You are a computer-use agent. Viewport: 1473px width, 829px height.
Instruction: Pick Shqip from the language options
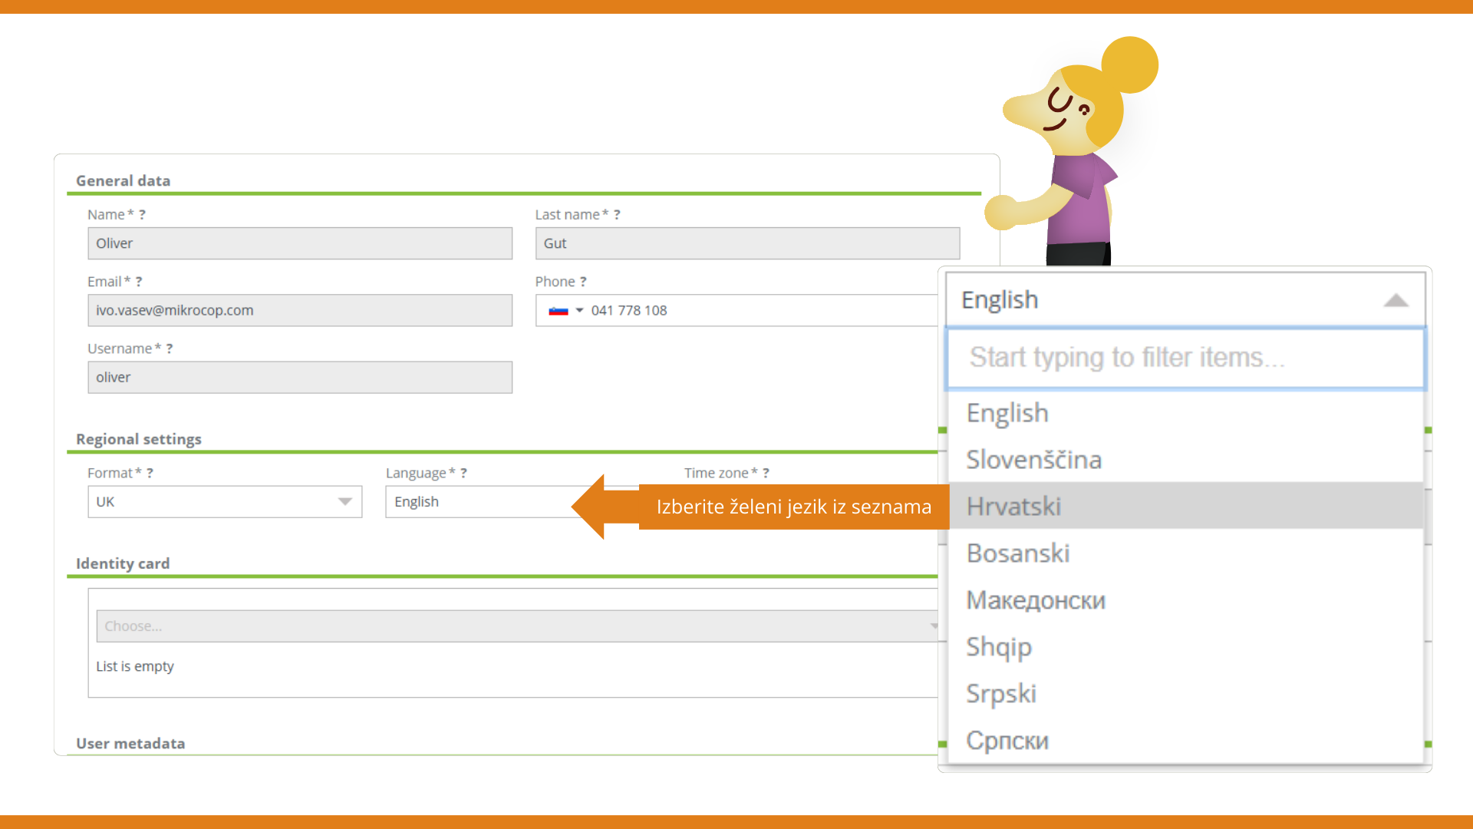tap(998, 647)
